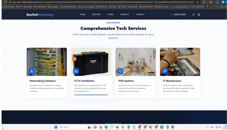The width and height of the screenshot is (227, 130).
Task: Open the LinkedIn icon in the header
Action: point(199,14)
